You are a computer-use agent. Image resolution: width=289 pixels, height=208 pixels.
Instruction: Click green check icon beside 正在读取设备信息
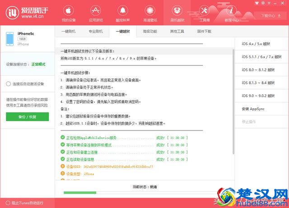63,159
